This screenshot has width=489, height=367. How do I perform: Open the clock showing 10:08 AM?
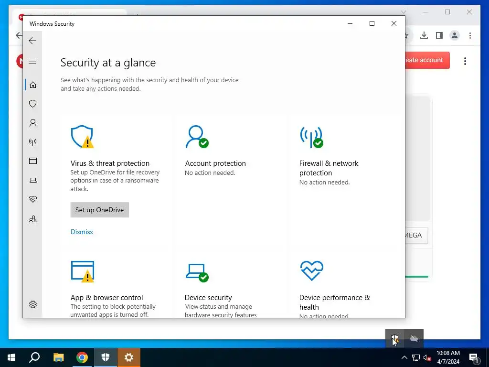pos(448,357)
